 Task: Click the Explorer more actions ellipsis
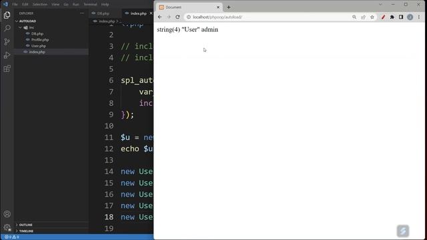(x=82, y=13)
